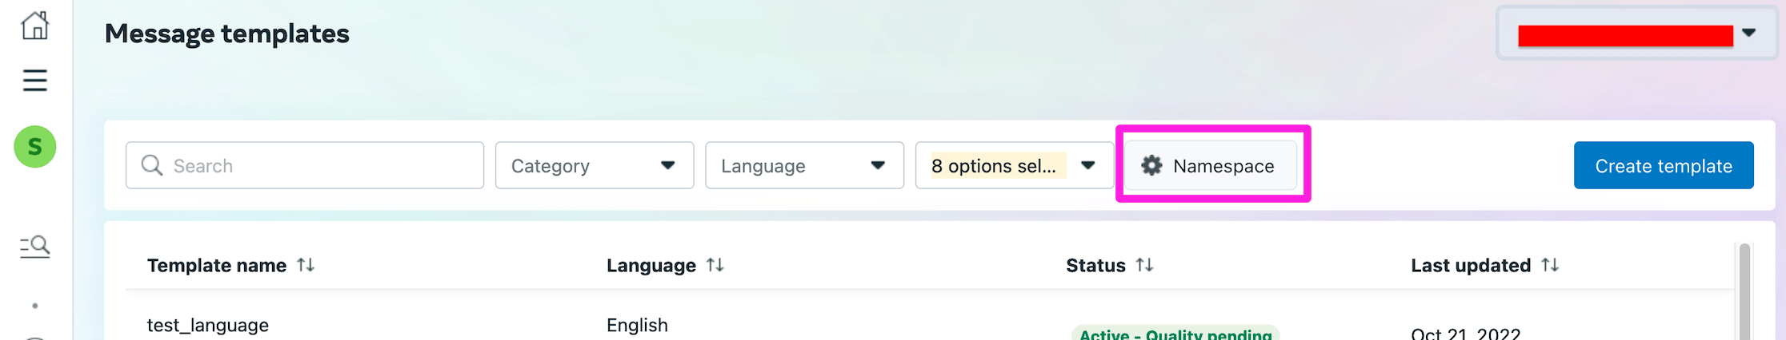This screenshot has width=1786, height=340.
Task: Sort by Language column arrows icon
Action: pyautogui.click(x=715, y=265)
